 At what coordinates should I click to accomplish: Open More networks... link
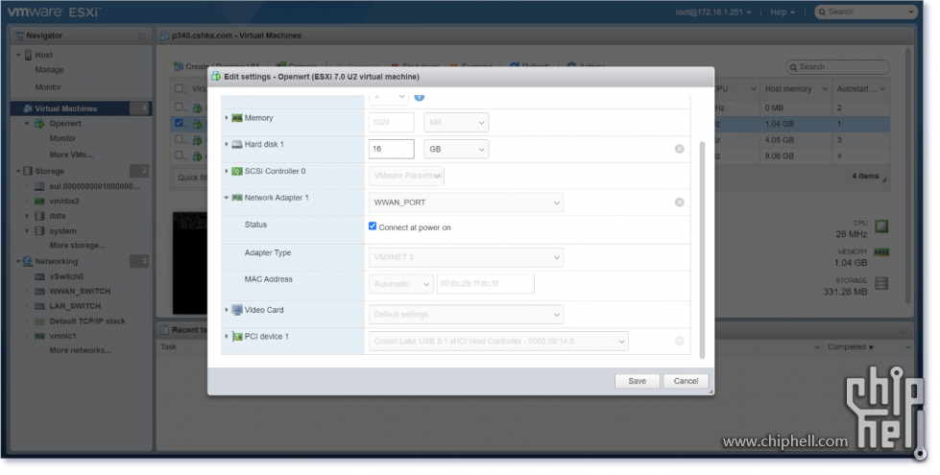(81, 350)
